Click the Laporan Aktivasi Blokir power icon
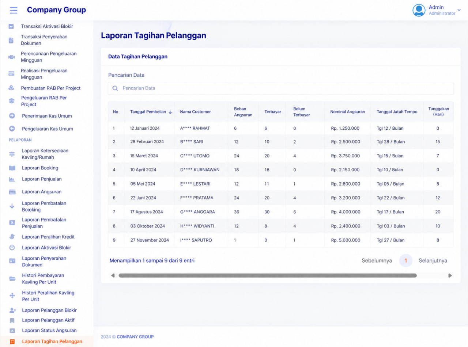This screenshot has width=468, height=347. click(12, 248)
